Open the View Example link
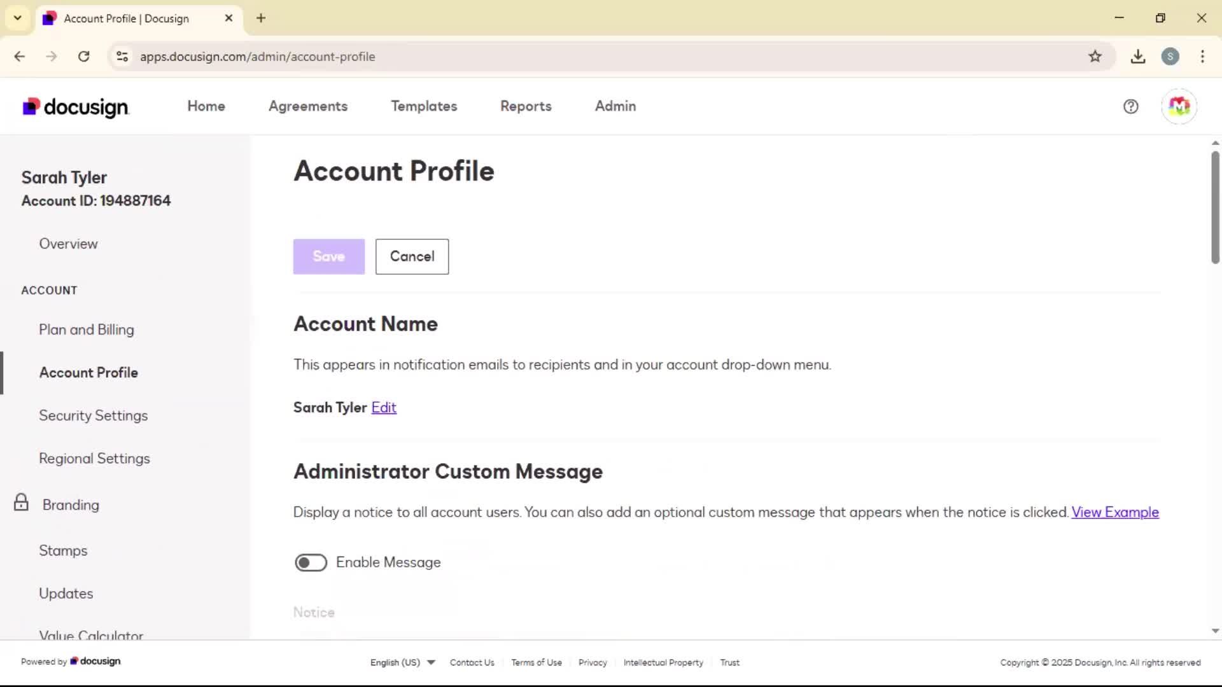The image size is (1222, 687). pyautogui.click(x=1115, y=512)
